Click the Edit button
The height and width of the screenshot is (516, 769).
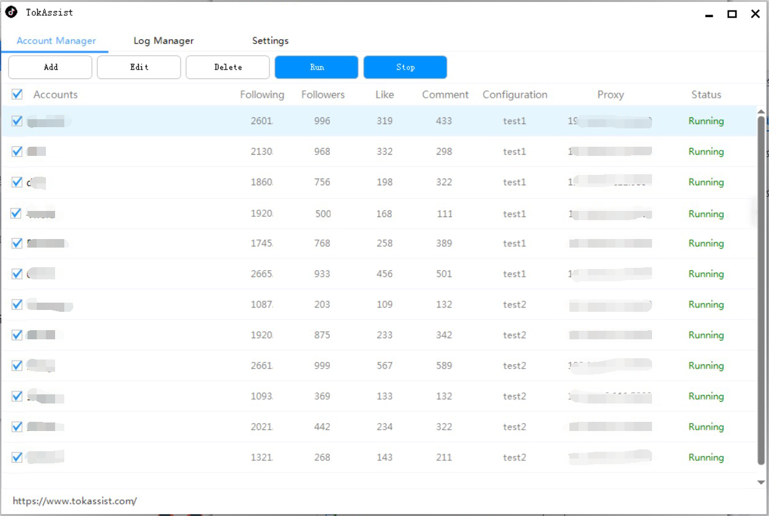[x=139, y=67]
